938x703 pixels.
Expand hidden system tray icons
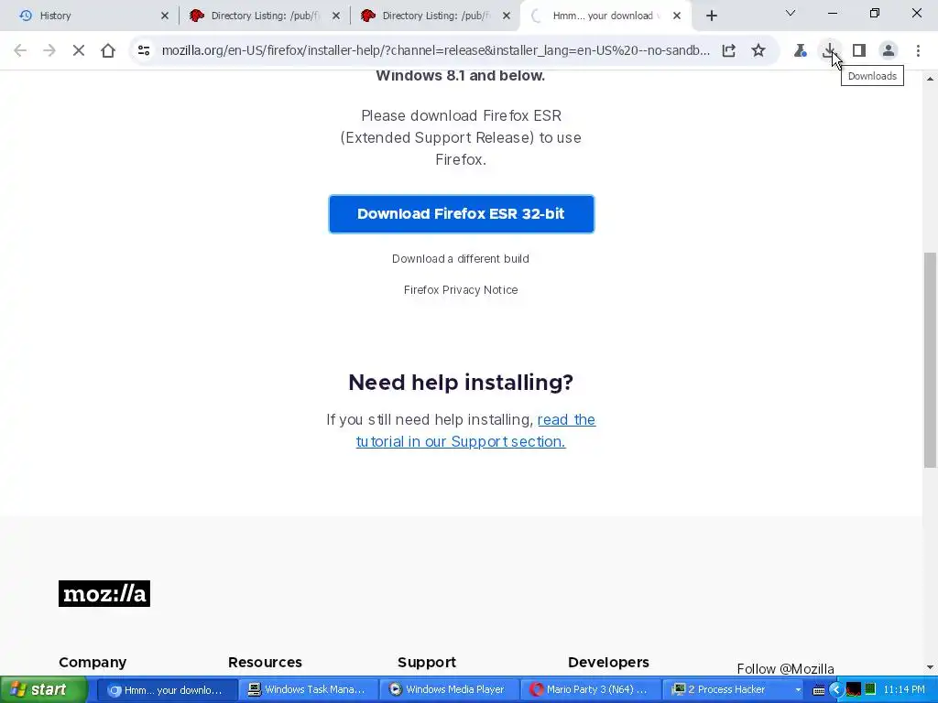[835, 690]
